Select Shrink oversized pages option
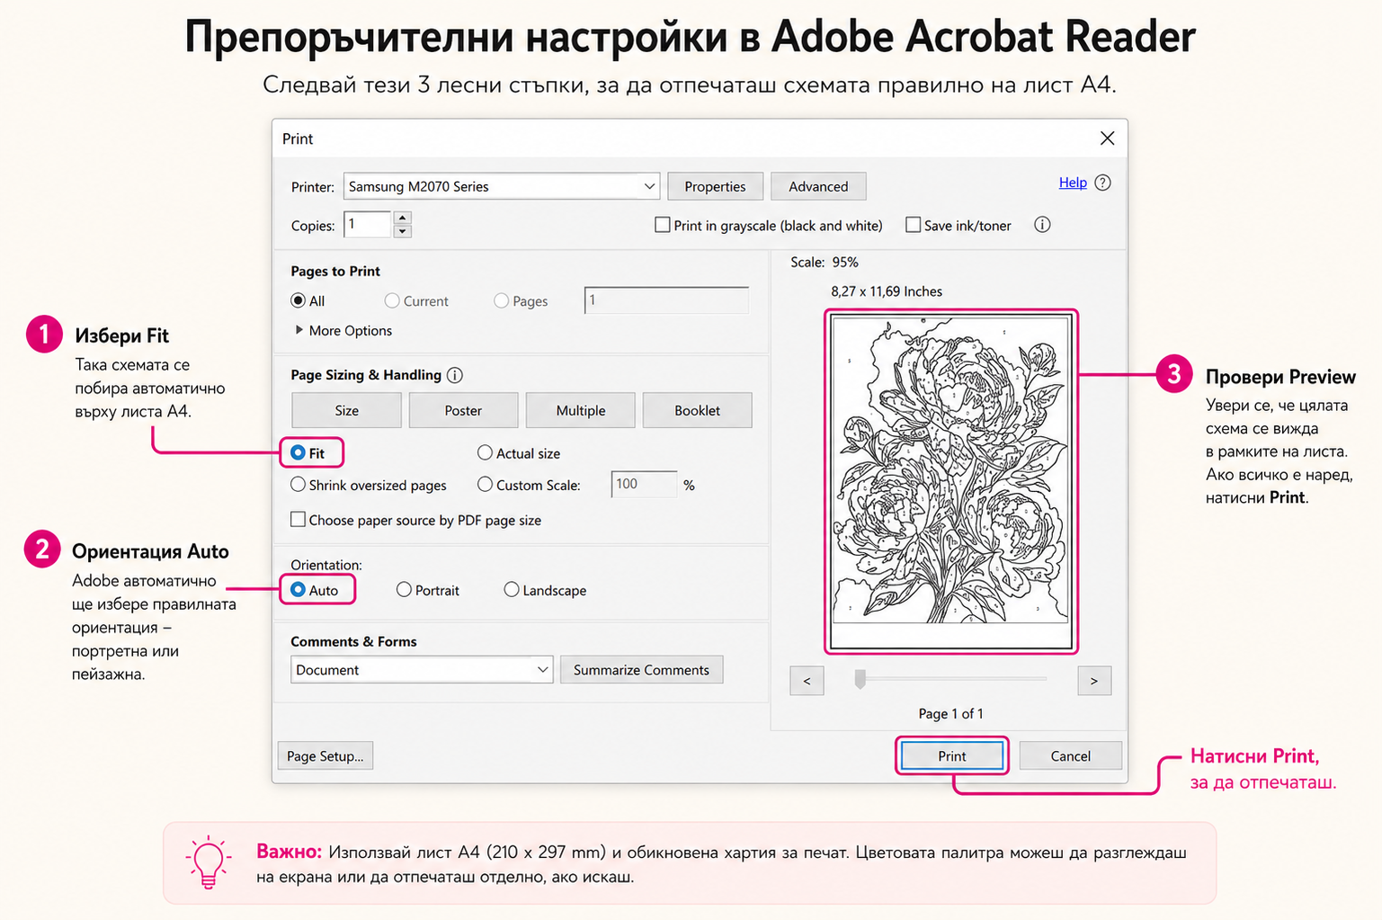 coord(299,484)
